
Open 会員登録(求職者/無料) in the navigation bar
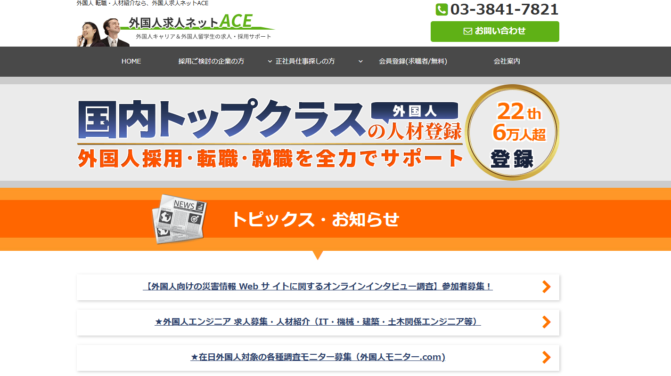click(413, 61)
